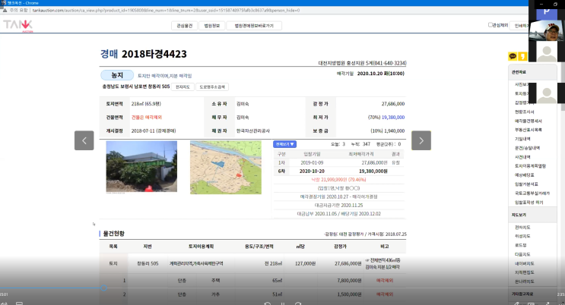The width and height of the screenshot is (565, 305).
Task: Click the red 건물은 매각제외 text
Action: point(146,118)
